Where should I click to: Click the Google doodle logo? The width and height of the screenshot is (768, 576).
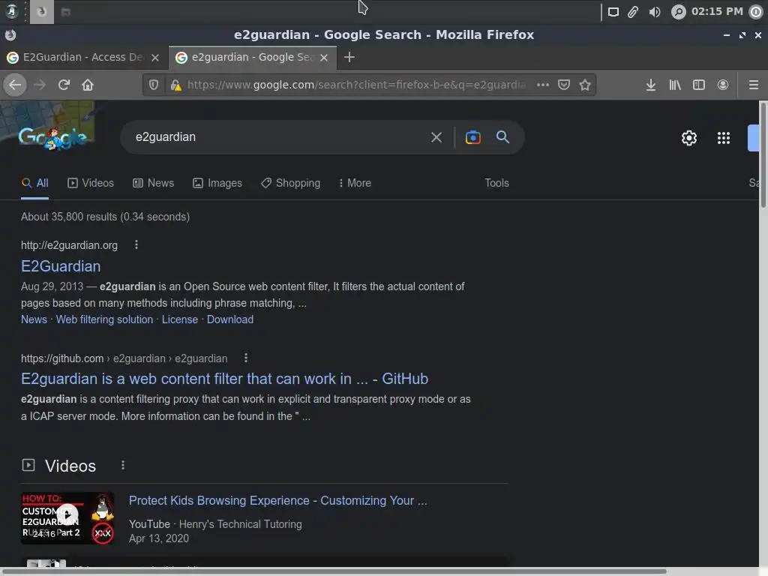coord(53,138)
